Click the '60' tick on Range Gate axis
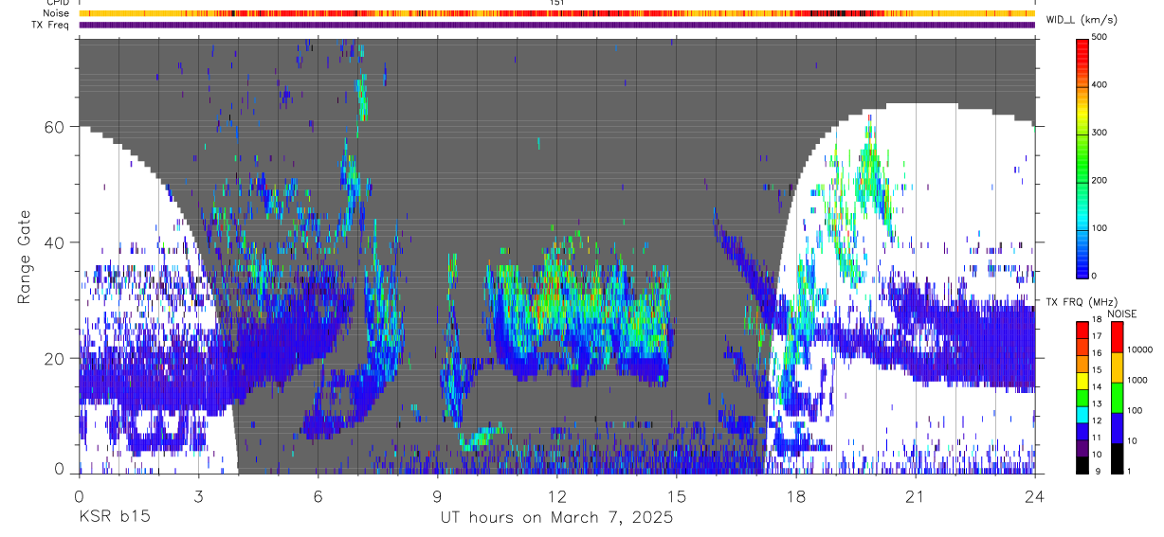 tap(54, 127)
